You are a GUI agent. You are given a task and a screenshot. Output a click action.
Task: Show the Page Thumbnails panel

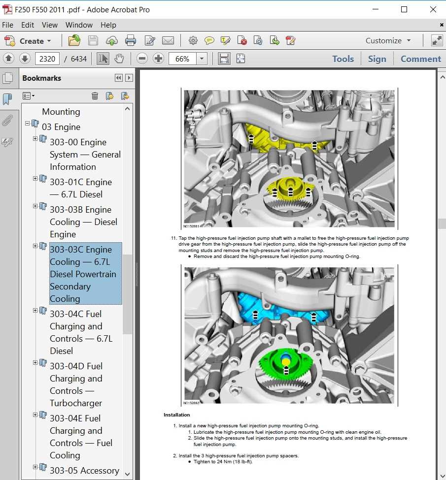click(x=8, y=78)
